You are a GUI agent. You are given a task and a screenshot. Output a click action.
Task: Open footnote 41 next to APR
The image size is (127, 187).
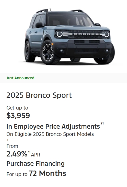pyautogui.click(x=29, y=152)
